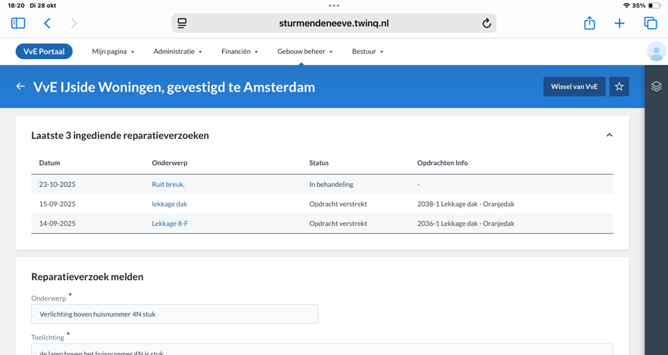
Task: Click the Onderwerp text input field
Action: pos(174,314)
